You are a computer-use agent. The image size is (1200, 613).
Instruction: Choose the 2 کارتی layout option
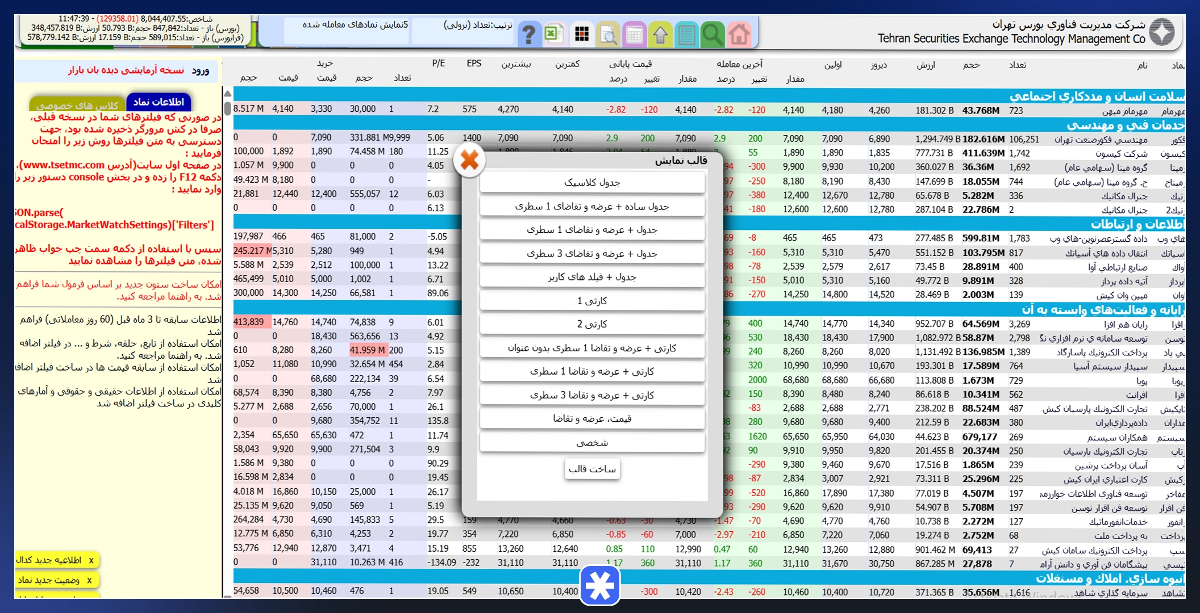pyautogui.click(x=592, y=324)
